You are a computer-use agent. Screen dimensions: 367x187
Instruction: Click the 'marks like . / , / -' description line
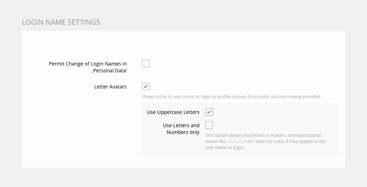[265, 142]
